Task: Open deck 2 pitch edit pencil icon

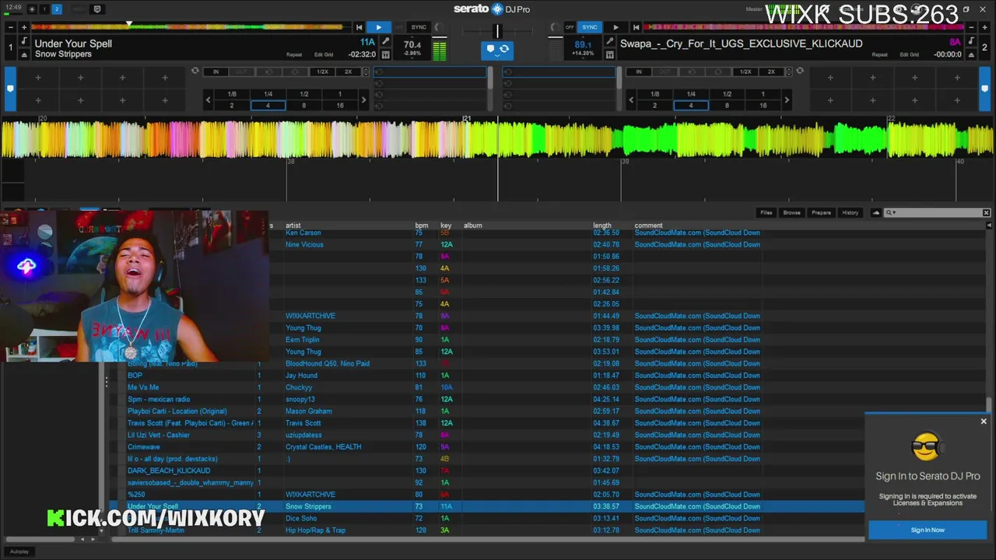Action: click(611, 41)
